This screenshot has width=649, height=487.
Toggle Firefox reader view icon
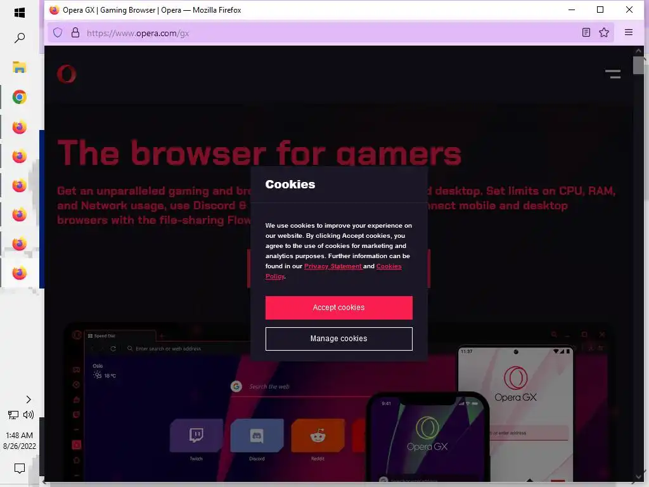point(586,32)
